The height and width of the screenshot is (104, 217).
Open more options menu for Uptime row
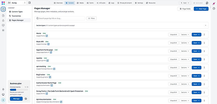point(204,59)
